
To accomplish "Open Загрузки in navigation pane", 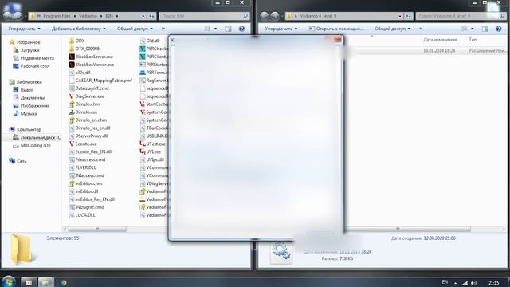I will [x=30, y=50].
